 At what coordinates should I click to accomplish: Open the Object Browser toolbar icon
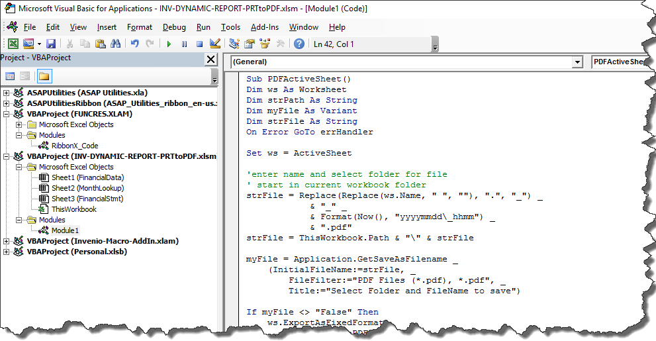265,44
